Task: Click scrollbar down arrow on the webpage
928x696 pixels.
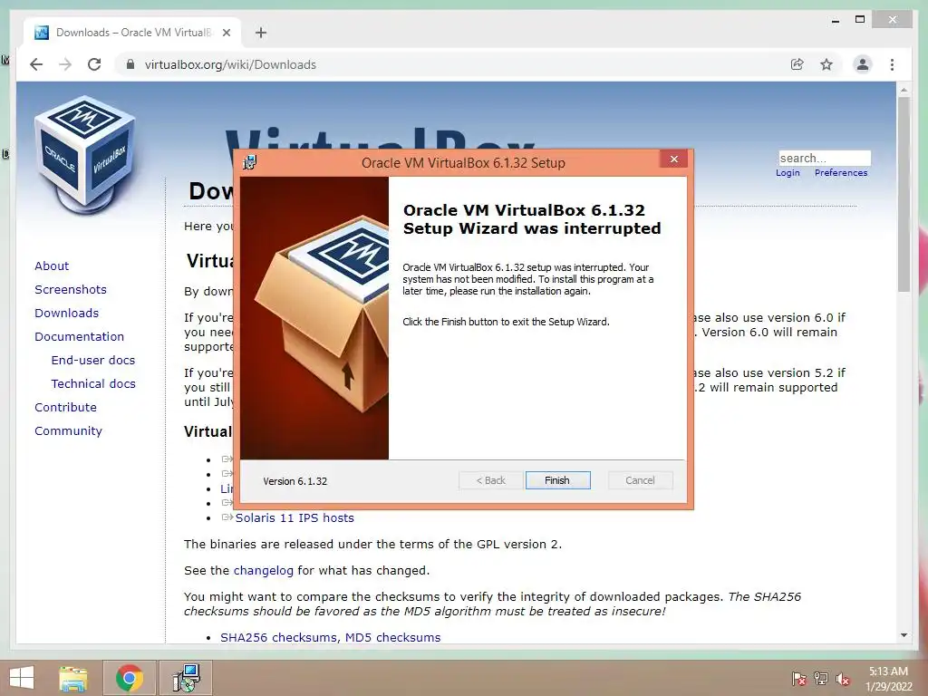Action: point(904,635)
